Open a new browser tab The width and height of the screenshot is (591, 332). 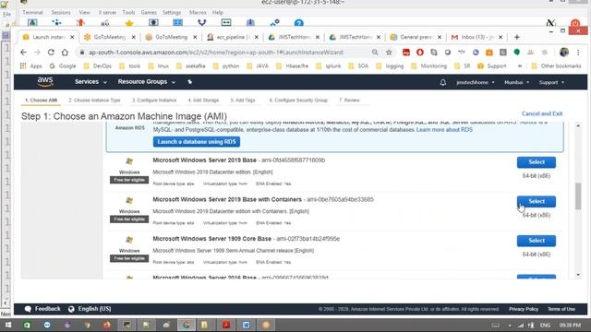point(517,37)
